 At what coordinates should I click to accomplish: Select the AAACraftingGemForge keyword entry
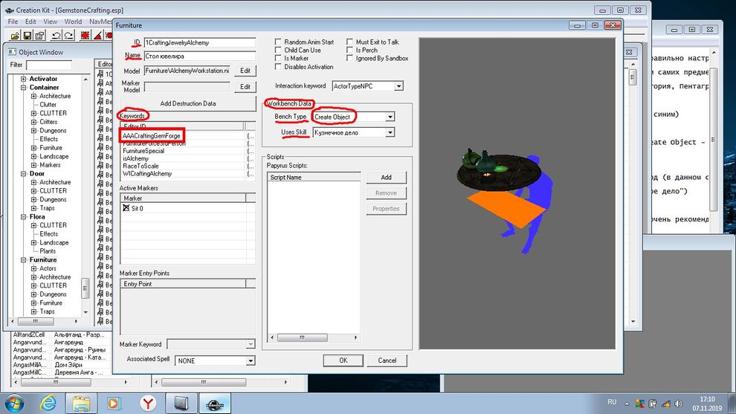152,136
